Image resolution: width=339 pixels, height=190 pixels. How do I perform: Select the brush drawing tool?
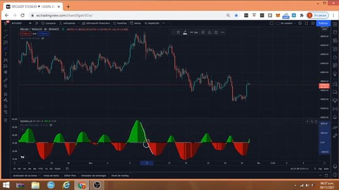point(6,48)
